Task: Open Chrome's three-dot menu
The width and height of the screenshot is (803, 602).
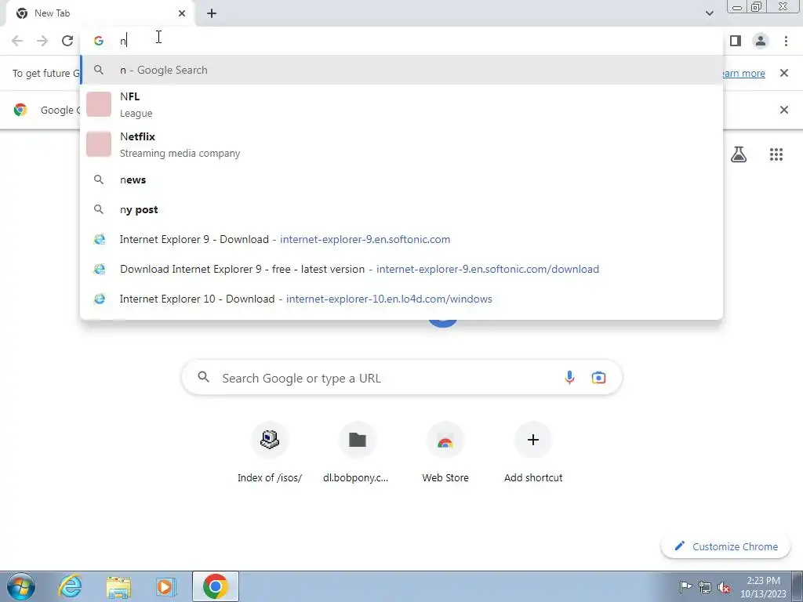Action: coord(786,41)
